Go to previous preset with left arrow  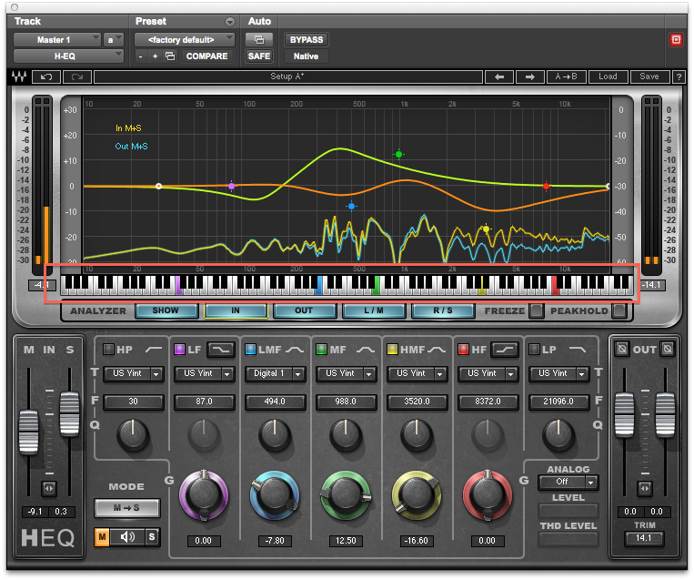click(498, 76)
